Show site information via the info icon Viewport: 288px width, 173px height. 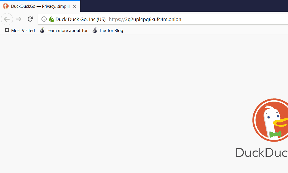point(44,19)
